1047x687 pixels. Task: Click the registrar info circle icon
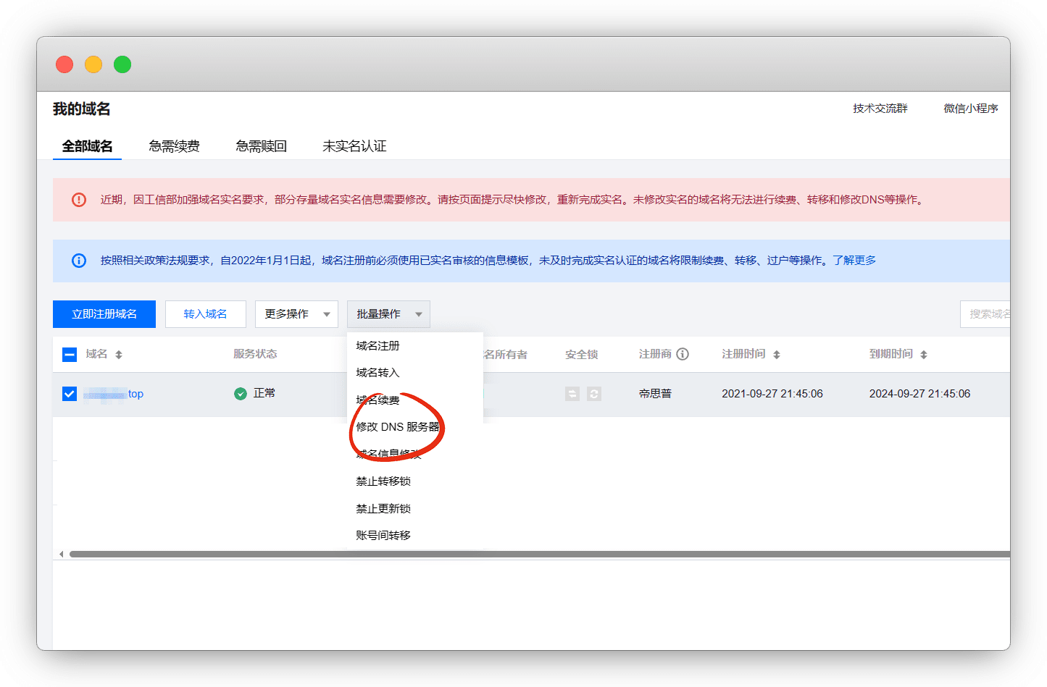(683, 354)
